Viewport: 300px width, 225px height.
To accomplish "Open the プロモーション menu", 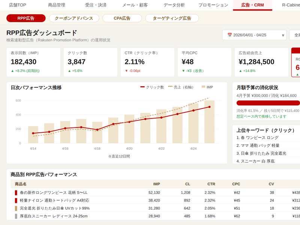I will [213, 5].
